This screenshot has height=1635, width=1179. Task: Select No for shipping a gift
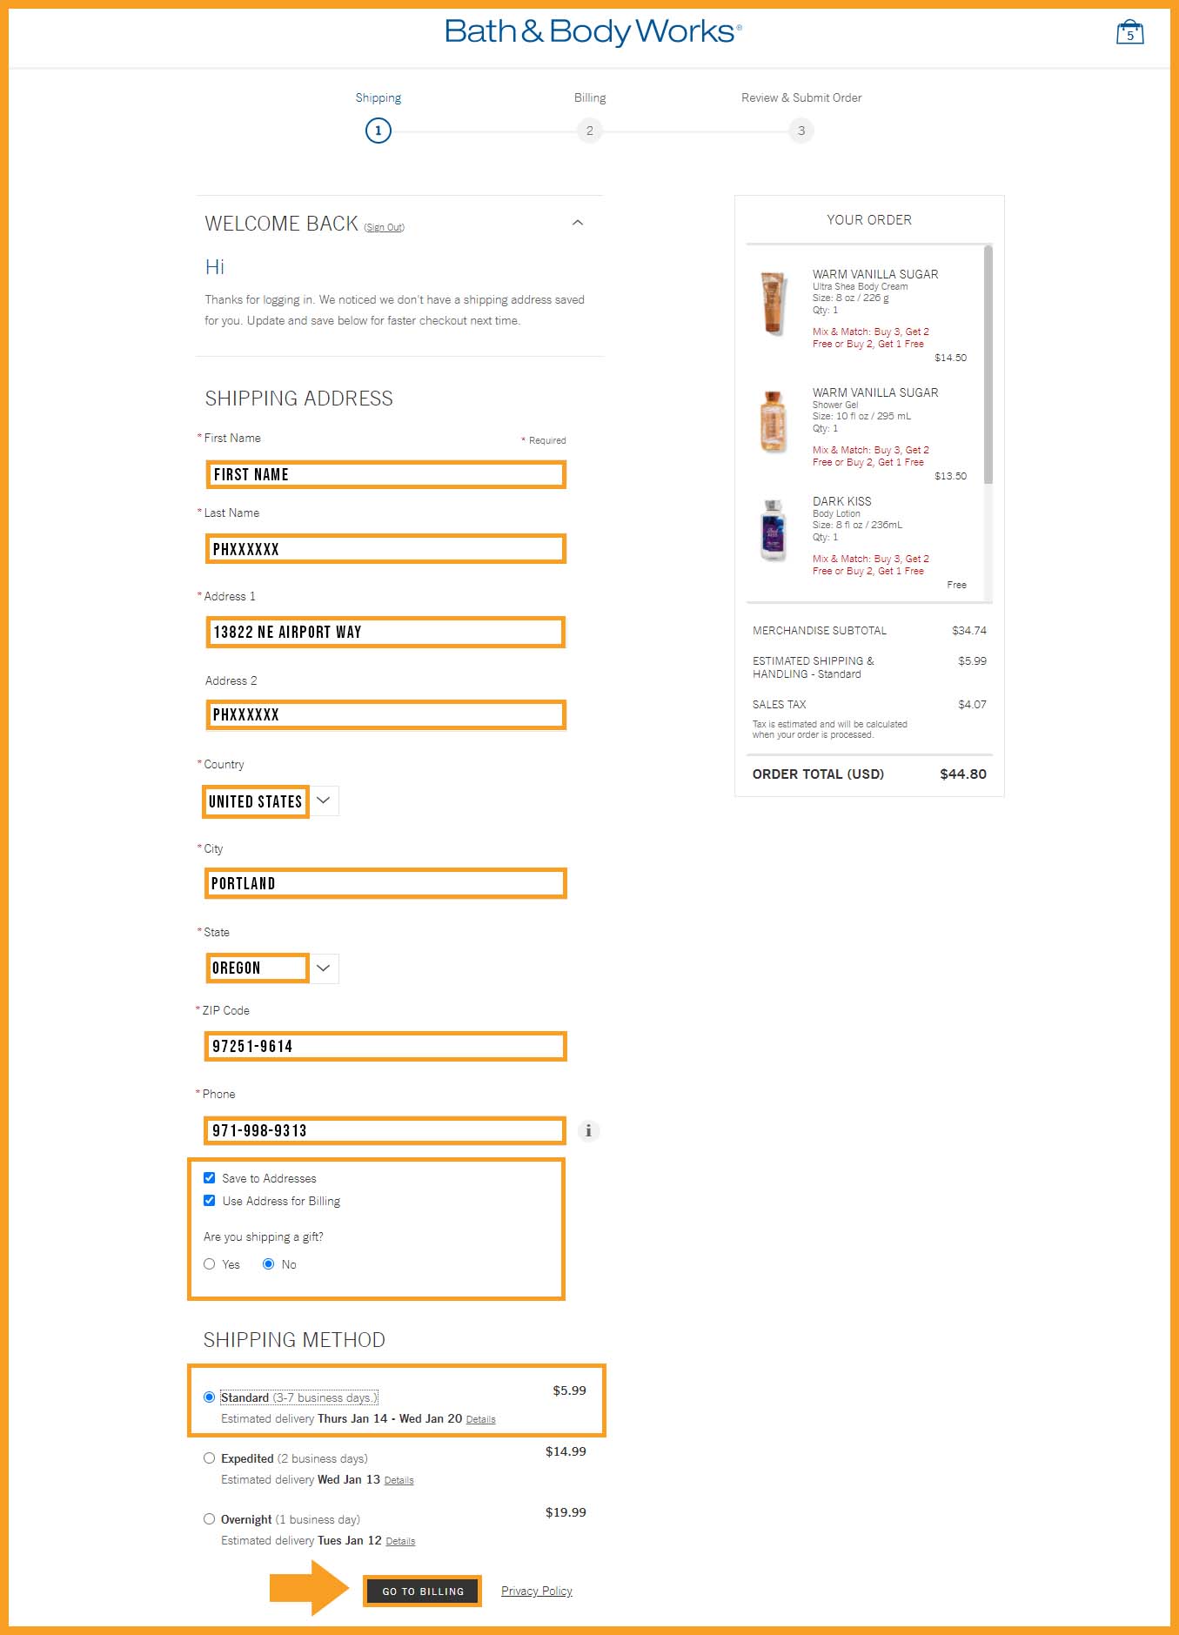[268, 1264]
